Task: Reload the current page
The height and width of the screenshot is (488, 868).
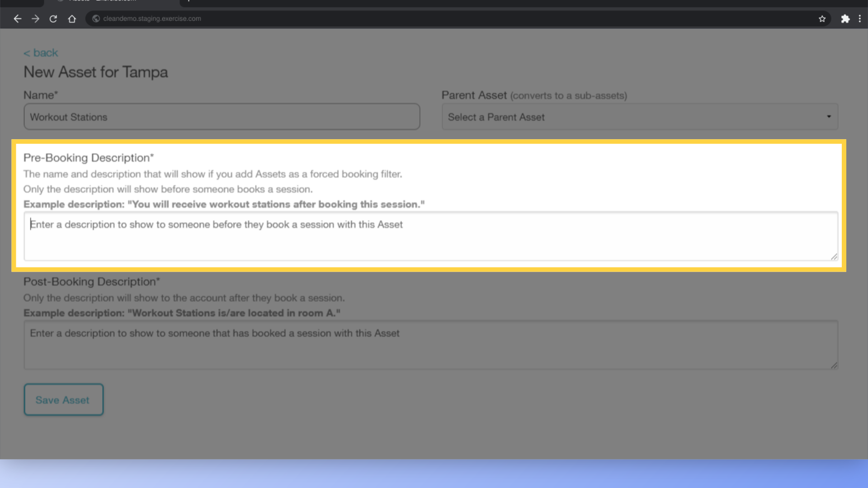Action: tap(53, 19)
